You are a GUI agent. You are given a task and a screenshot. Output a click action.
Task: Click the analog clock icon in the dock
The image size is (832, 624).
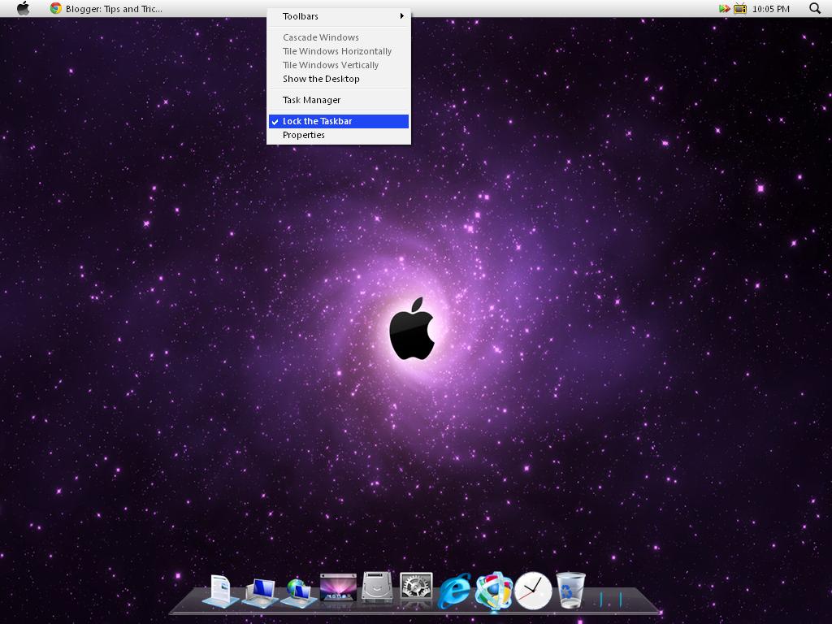(531, 589)
